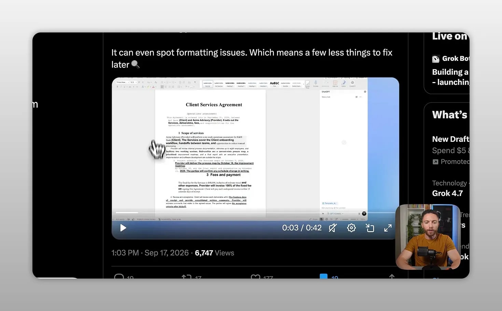This screenshot has width=502, height=311.
Task: Start Dictate from Word's ribbon
Action: tap(316, 84)
